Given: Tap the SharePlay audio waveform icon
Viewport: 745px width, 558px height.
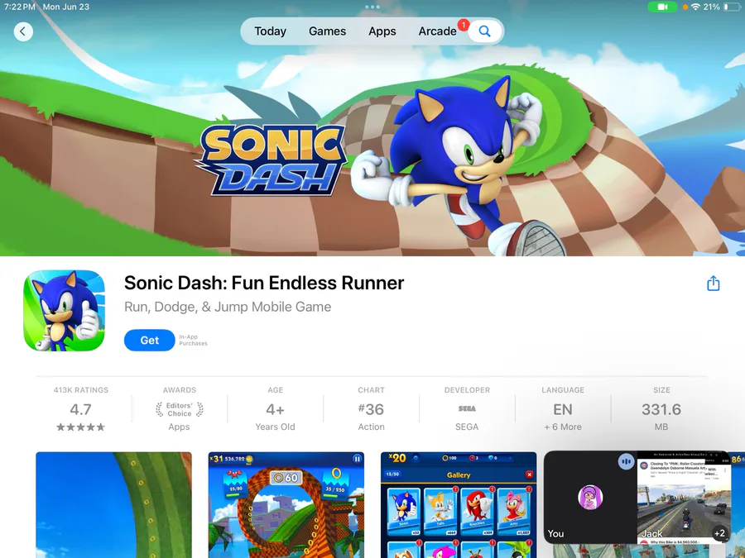Looking at the screenshot, I should click(x=627, y=461).
